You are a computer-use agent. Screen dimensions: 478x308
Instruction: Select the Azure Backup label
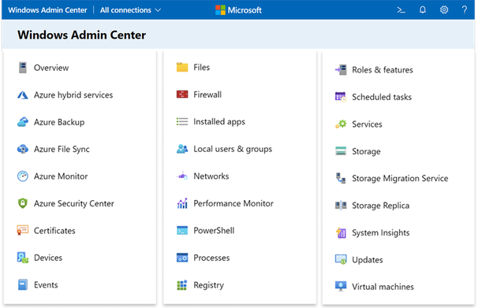(x=59, y=122)
